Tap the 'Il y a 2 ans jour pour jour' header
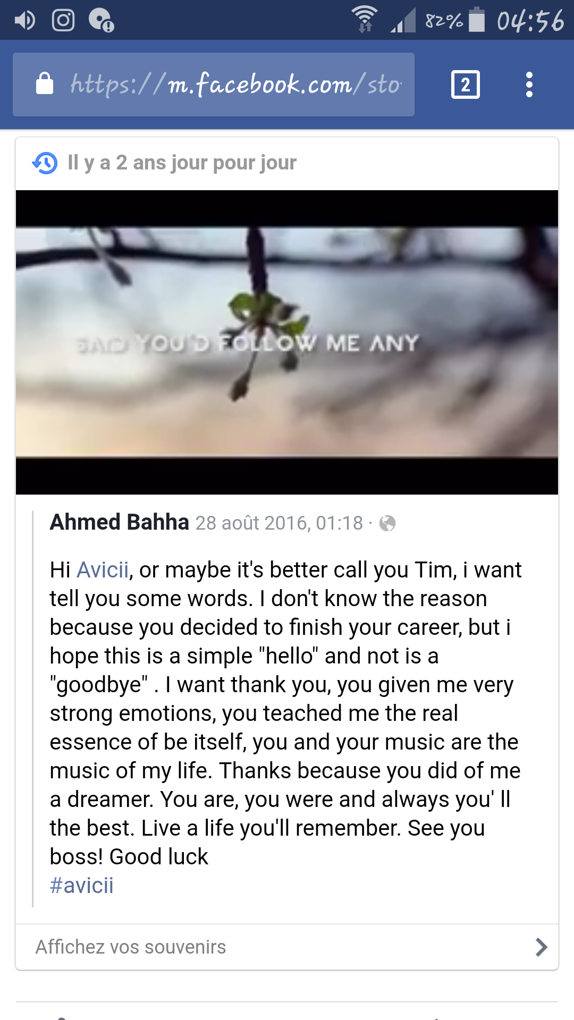Viewport: 574px width, 1020px height. (182, 163)
